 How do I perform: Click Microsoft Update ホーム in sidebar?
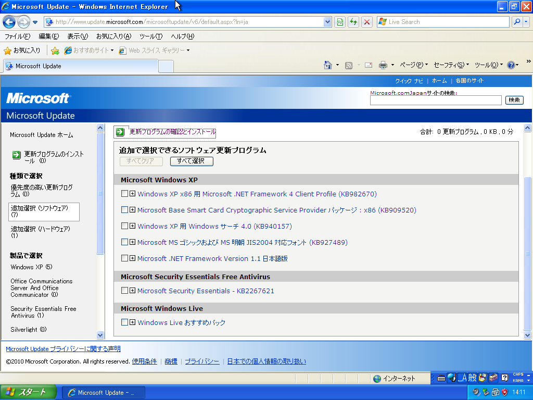pyautogui.click(x=42, y=135)
